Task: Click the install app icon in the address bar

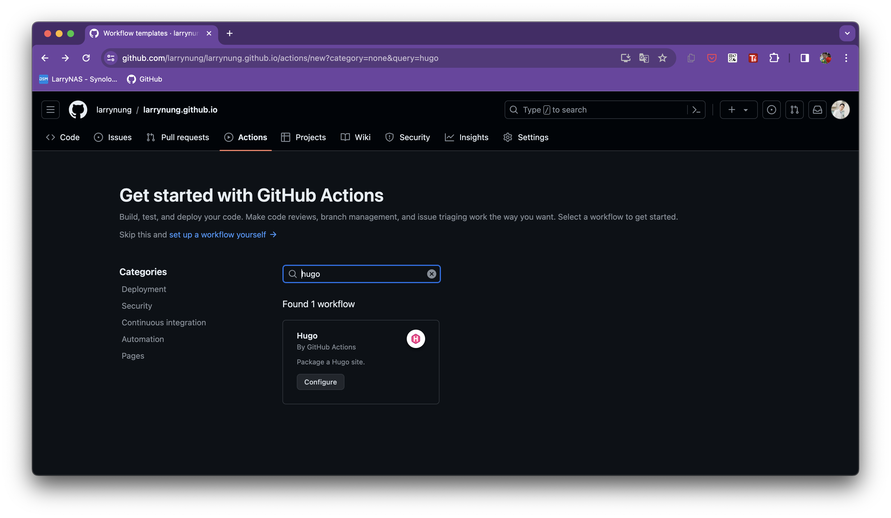Action: (x=625, y=58)
